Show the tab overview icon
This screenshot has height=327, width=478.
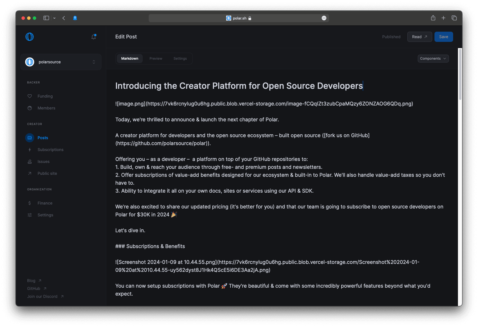point(454,18)
